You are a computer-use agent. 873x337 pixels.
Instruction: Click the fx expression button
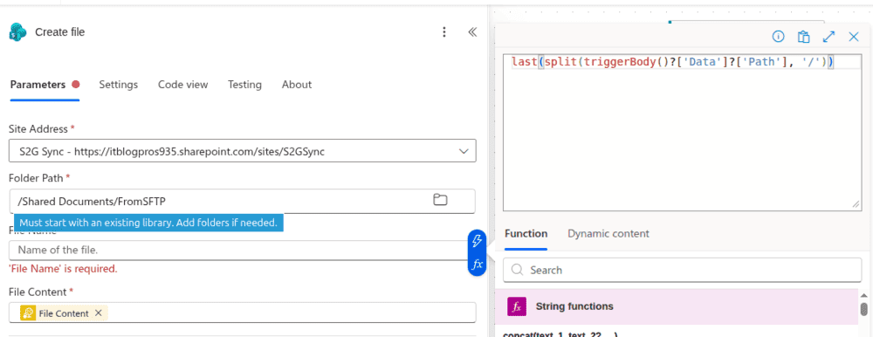point(478,265)
